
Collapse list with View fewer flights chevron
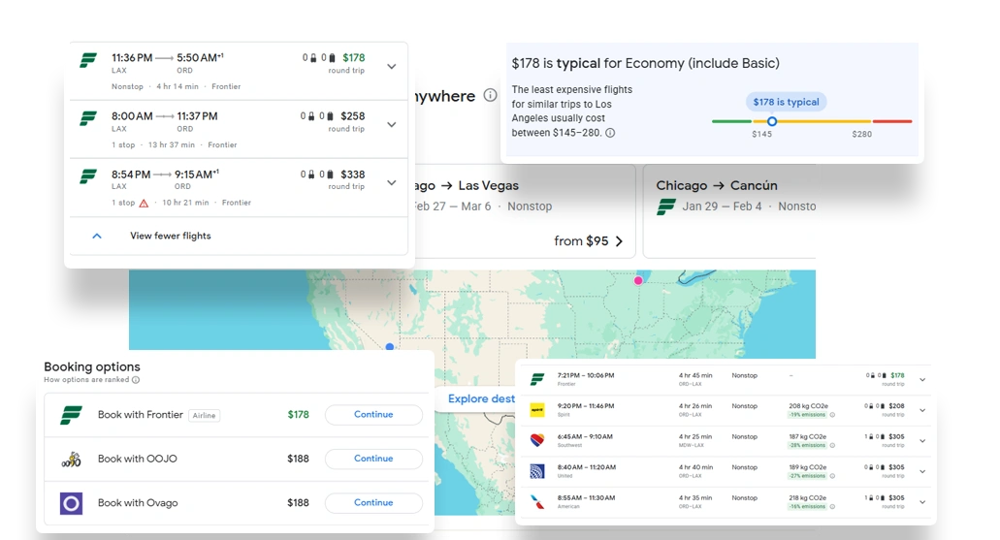tap(97, 236)
